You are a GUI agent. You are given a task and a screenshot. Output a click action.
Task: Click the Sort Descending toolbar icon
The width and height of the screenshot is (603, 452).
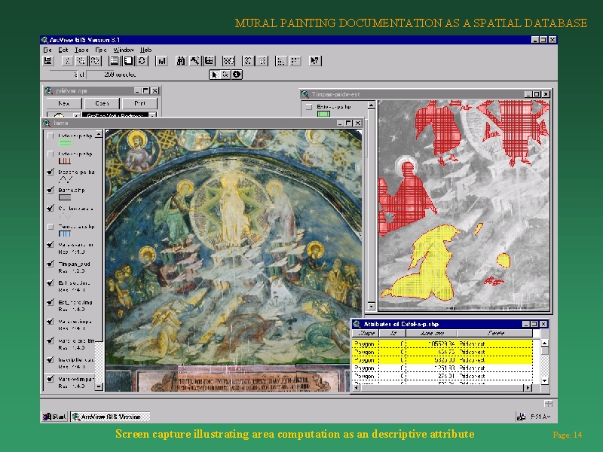pos(295,61)
